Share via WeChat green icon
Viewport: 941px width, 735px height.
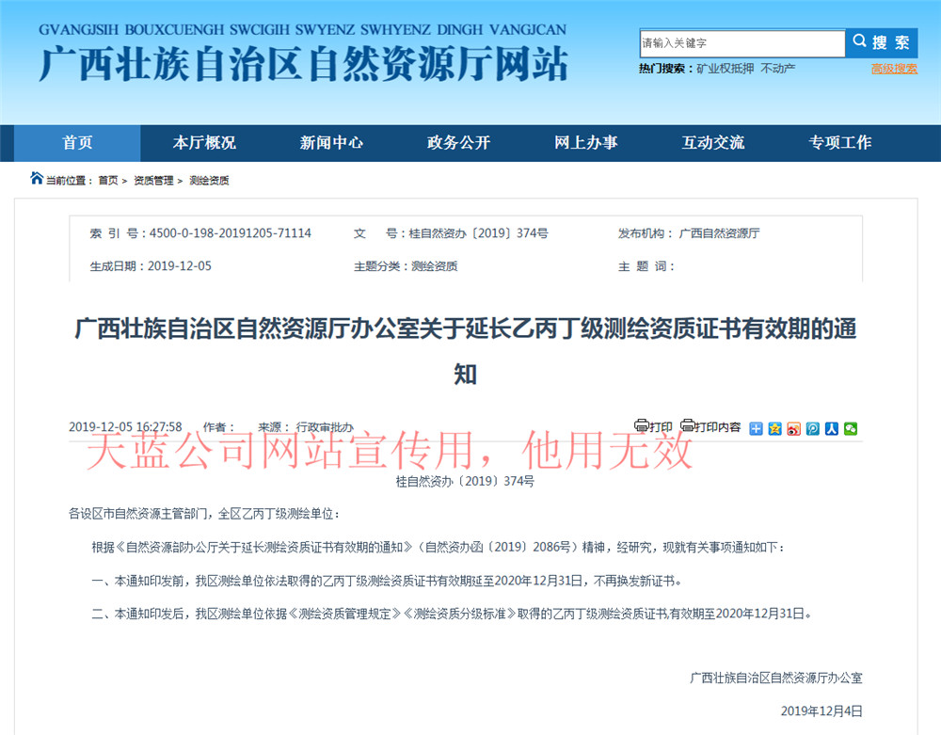coord(850,428)
